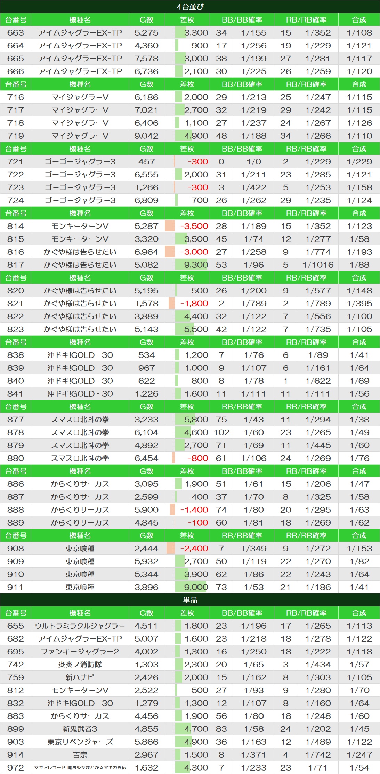Click the 967 game count in row 839

point(146,368)
